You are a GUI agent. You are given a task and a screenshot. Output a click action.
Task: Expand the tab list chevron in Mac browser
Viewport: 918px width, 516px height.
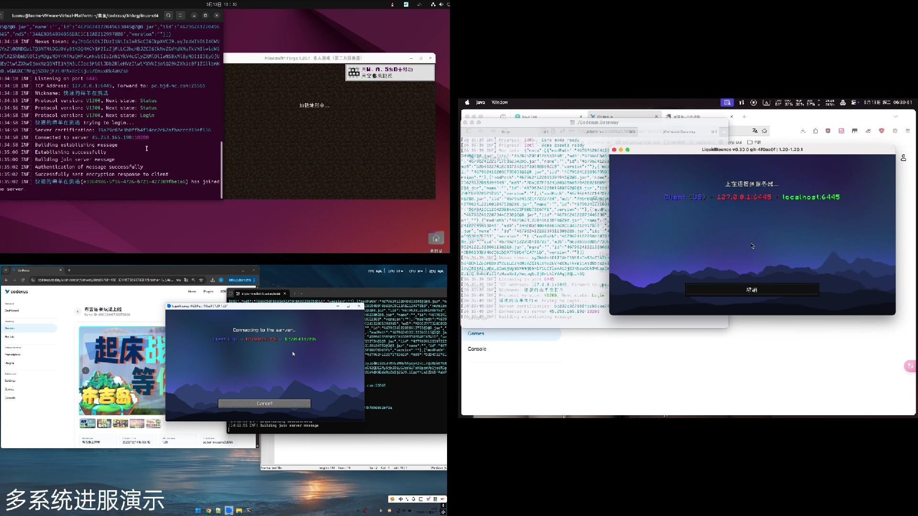pos(896,117)
